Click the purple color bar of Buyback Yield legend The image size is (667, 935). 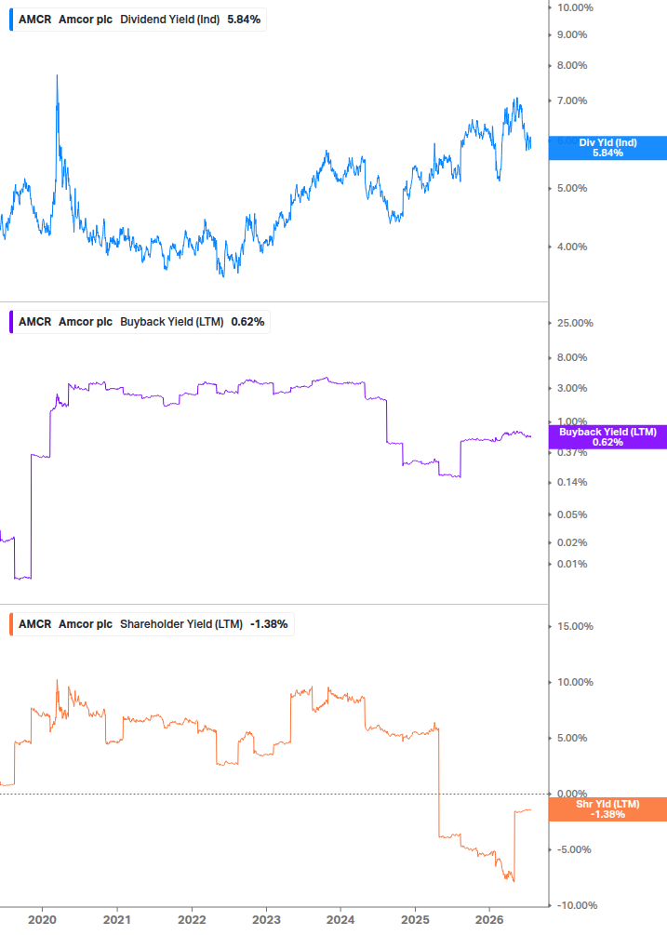coord(11,322)
